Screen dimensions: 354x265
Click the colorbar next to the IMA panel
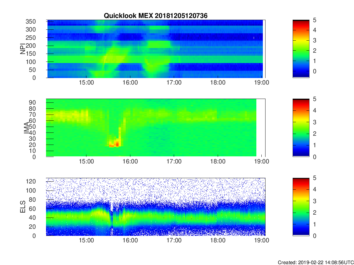tap(301, 128)
